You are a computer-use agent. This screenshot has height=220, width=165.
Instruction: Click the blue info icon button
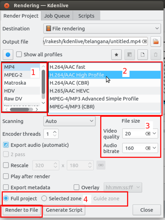click(8, 54)
